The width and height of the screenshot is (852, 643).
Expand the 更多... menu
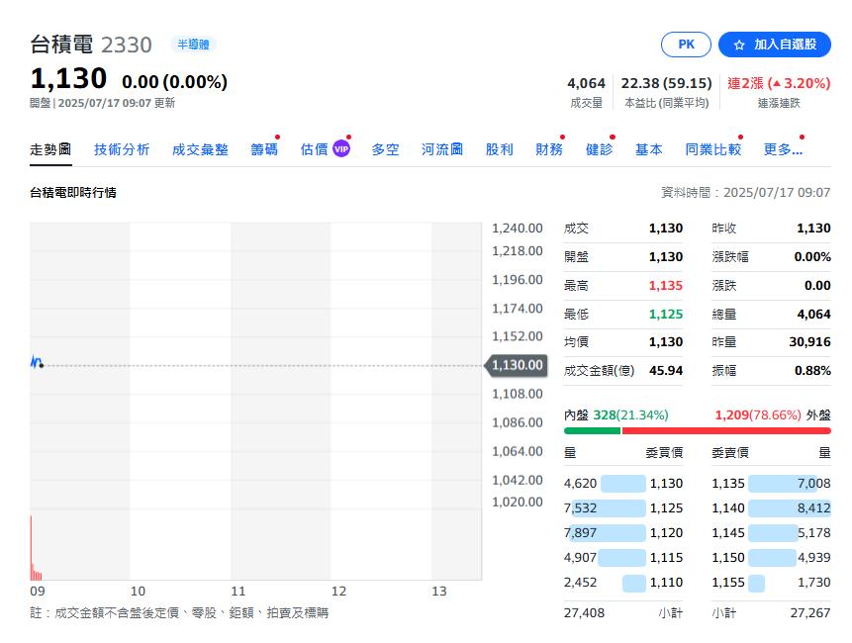tap(783, 149)
